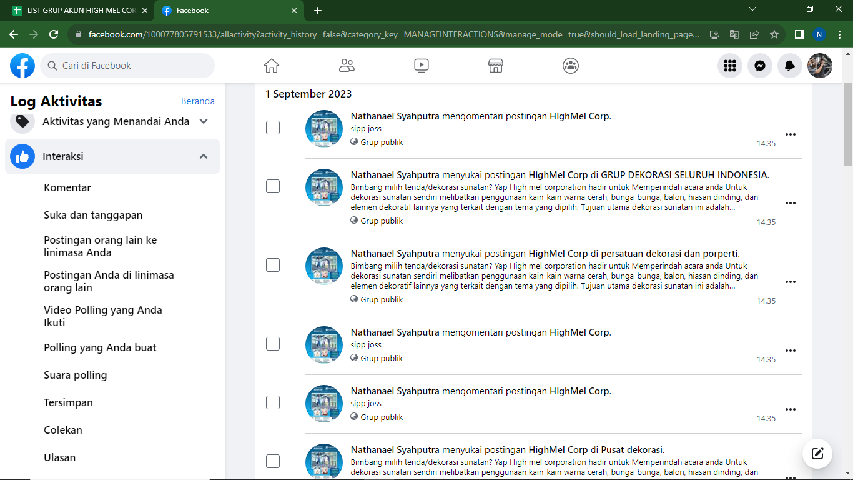Screen dimensions: 853x480
Task: Open the Notifications bell icon
Action: pyautogui.click(x=790, y=66)
